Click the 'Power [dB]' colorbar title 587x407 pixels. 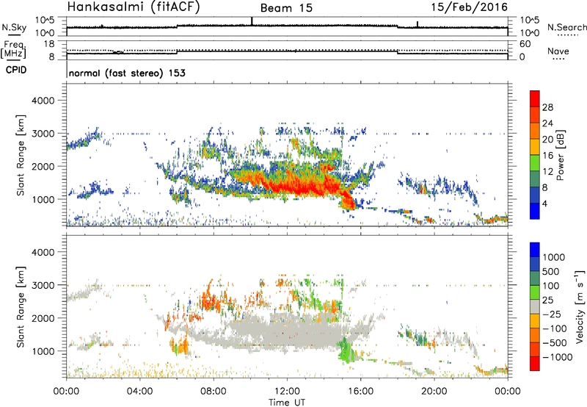tap(560, 155)
